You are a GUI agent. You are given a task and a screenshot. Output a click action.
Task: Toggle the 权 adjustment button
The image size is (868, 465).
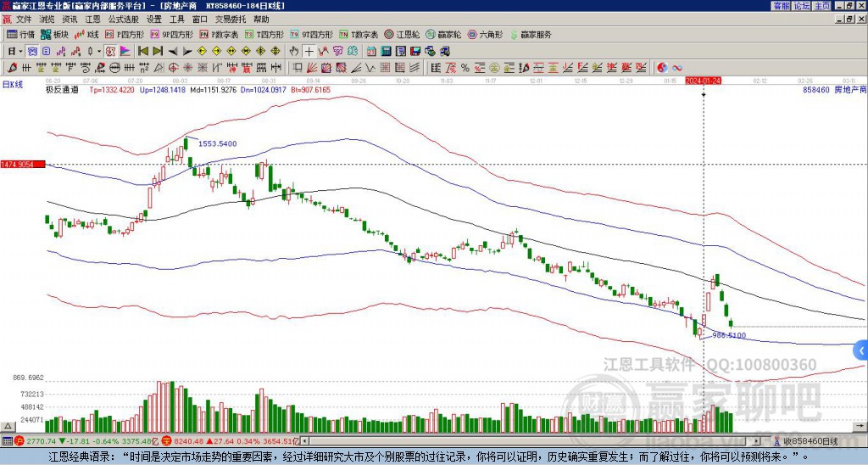point(110,52)
